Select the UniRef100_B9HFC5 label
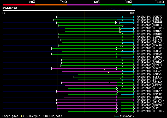This screenshot has height=118, width=167. click(x=150, y=57)
